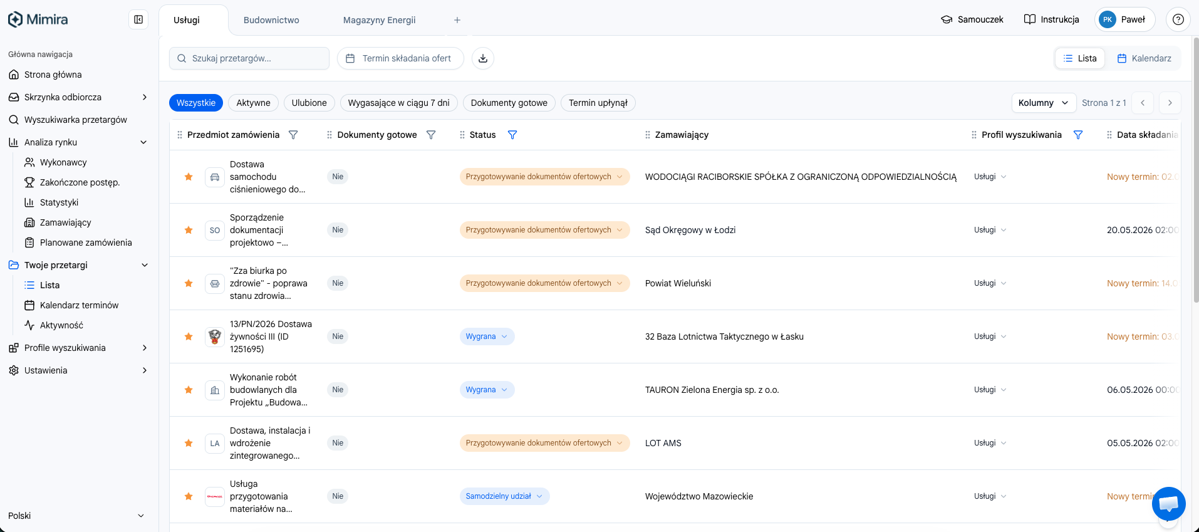1199x532 pixels.
Task: Open the help question mark icon
Action: click(1178, 19)
